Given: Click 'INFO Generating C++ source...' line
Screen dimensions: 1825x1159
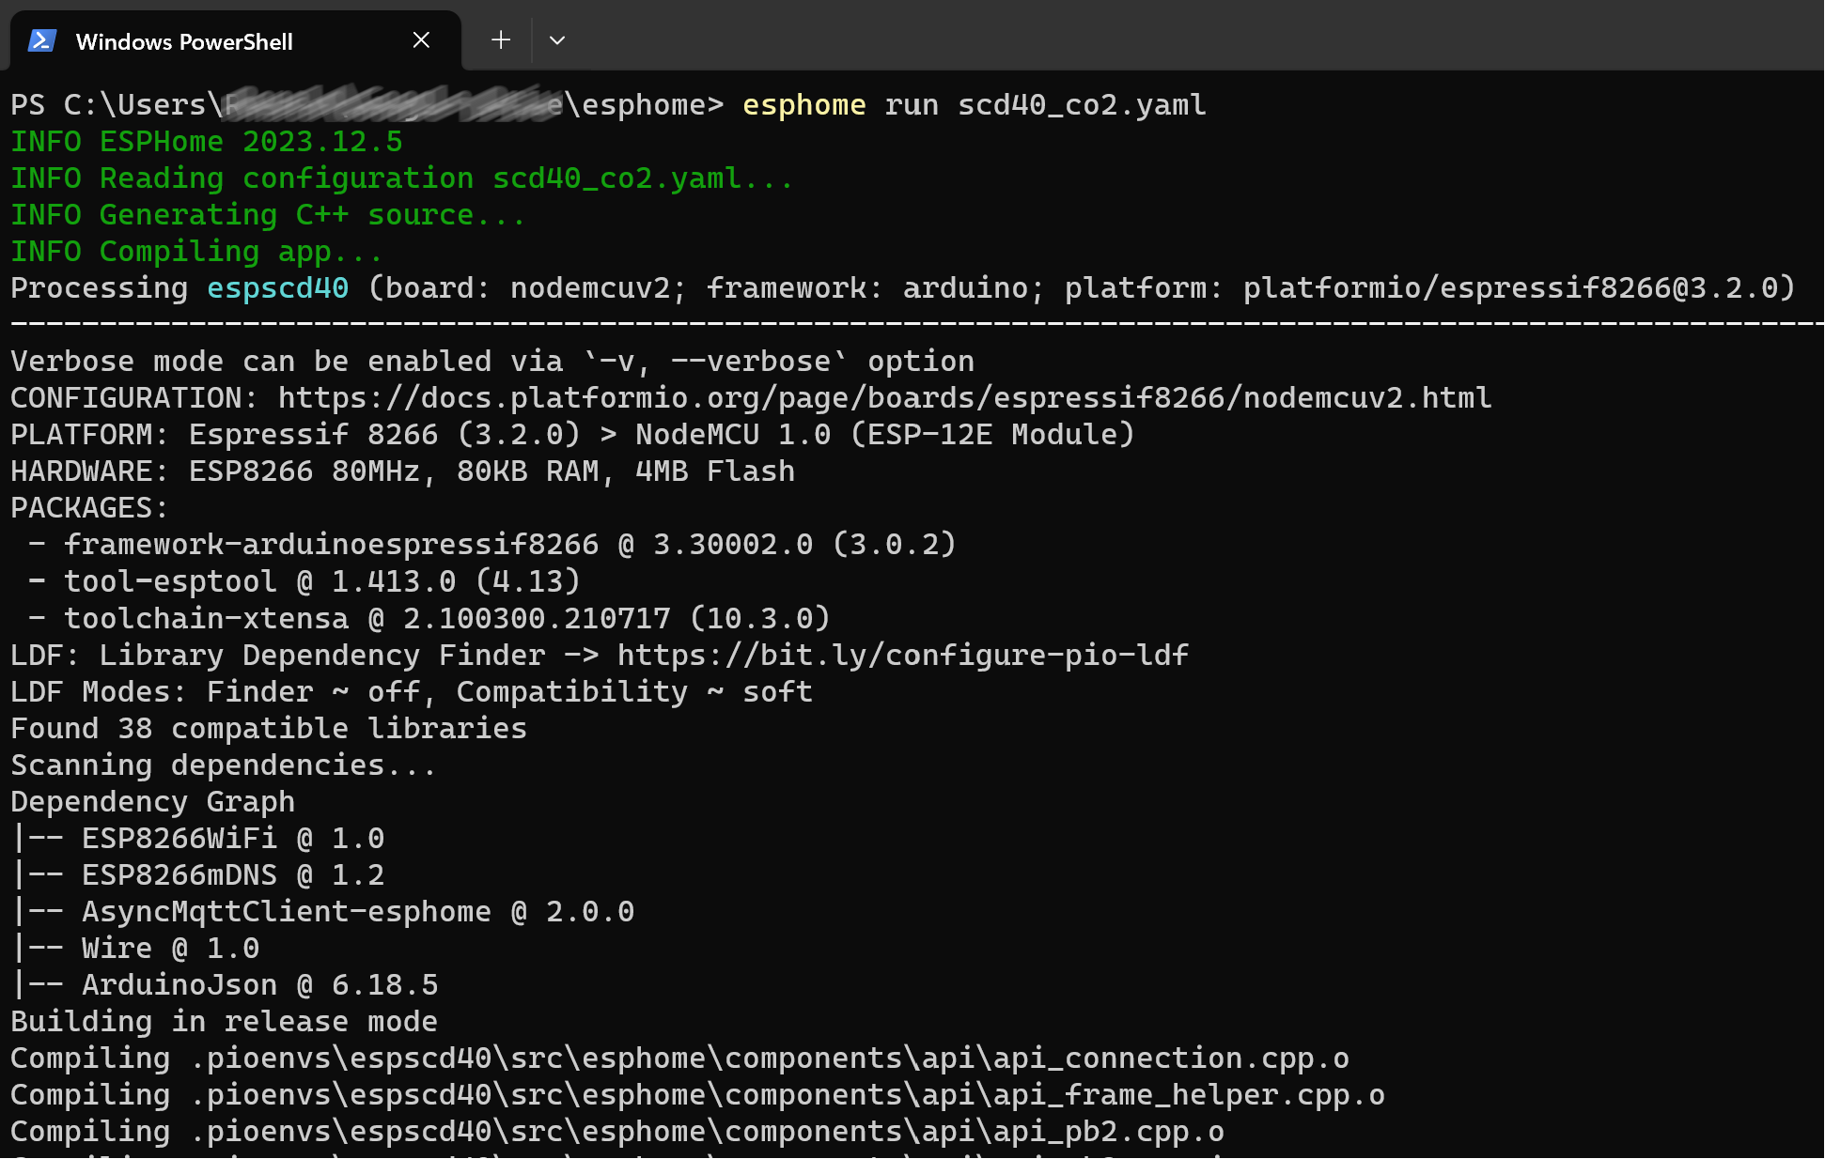Looking at the screenshot, I should click(268, 215).
